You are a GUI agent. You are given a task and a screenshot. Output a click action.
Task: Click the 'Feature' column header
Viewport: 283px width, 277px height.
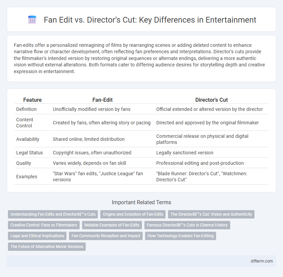32,100
